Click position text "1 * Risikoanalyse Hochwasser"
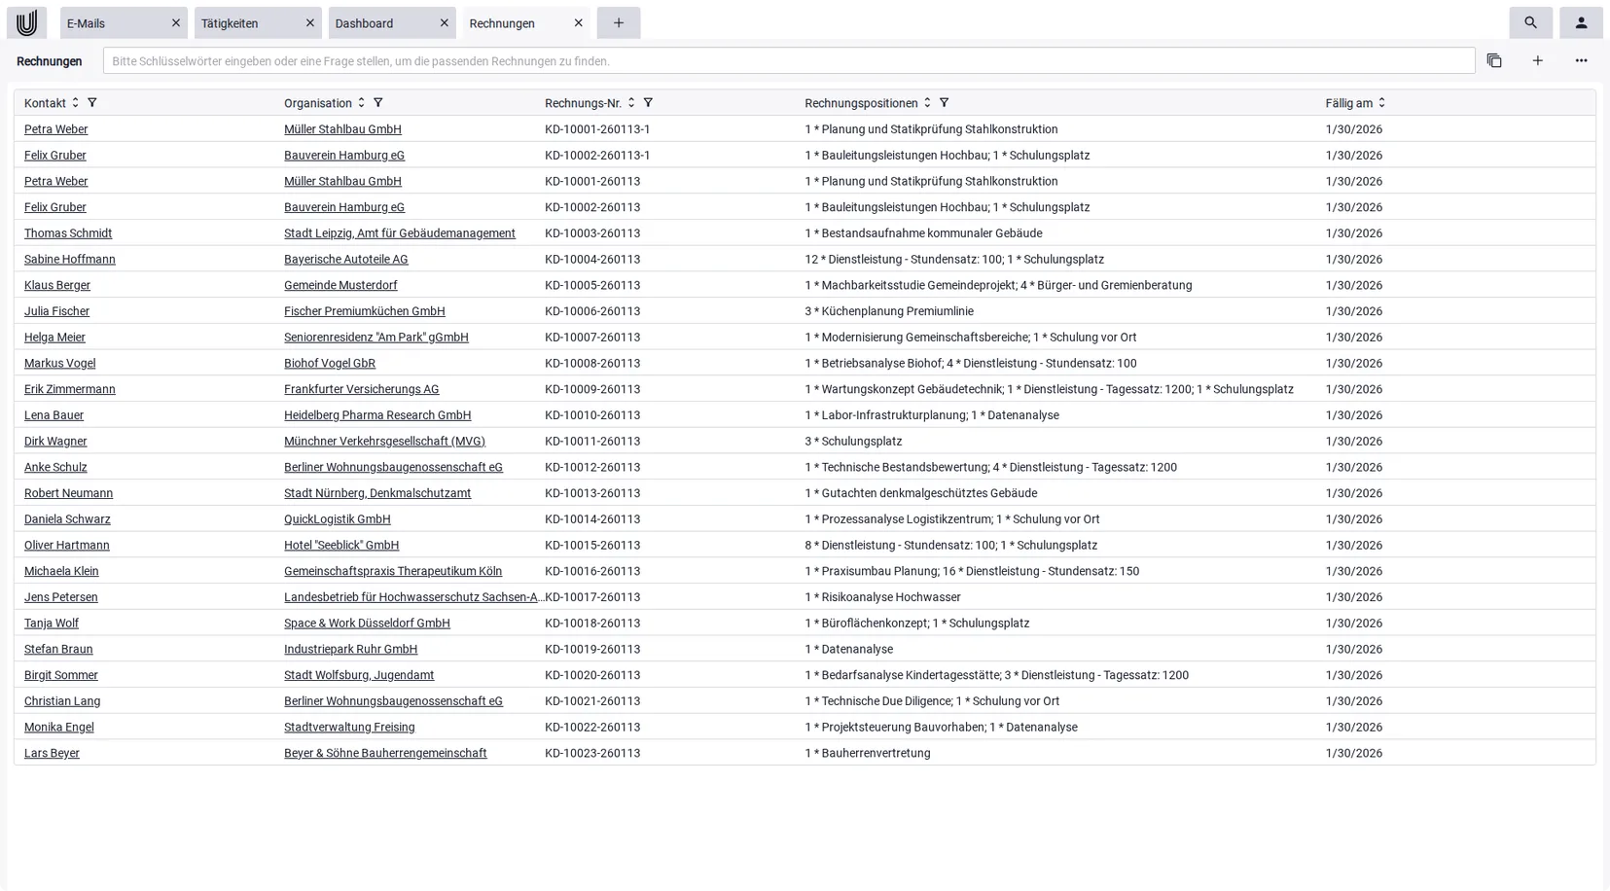 click(x=882, y=597)
